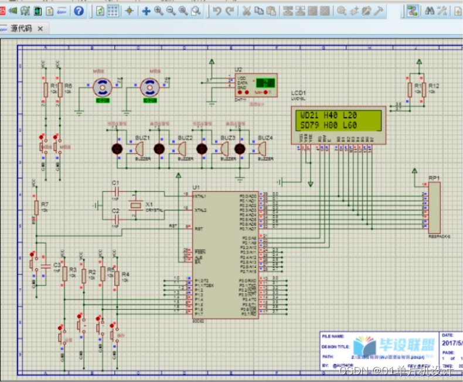Click capacitor C3 near reset button

46,266
